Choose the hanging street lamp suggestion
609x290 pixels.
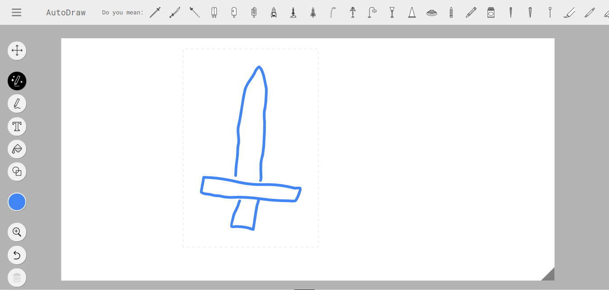click(372, 12)
